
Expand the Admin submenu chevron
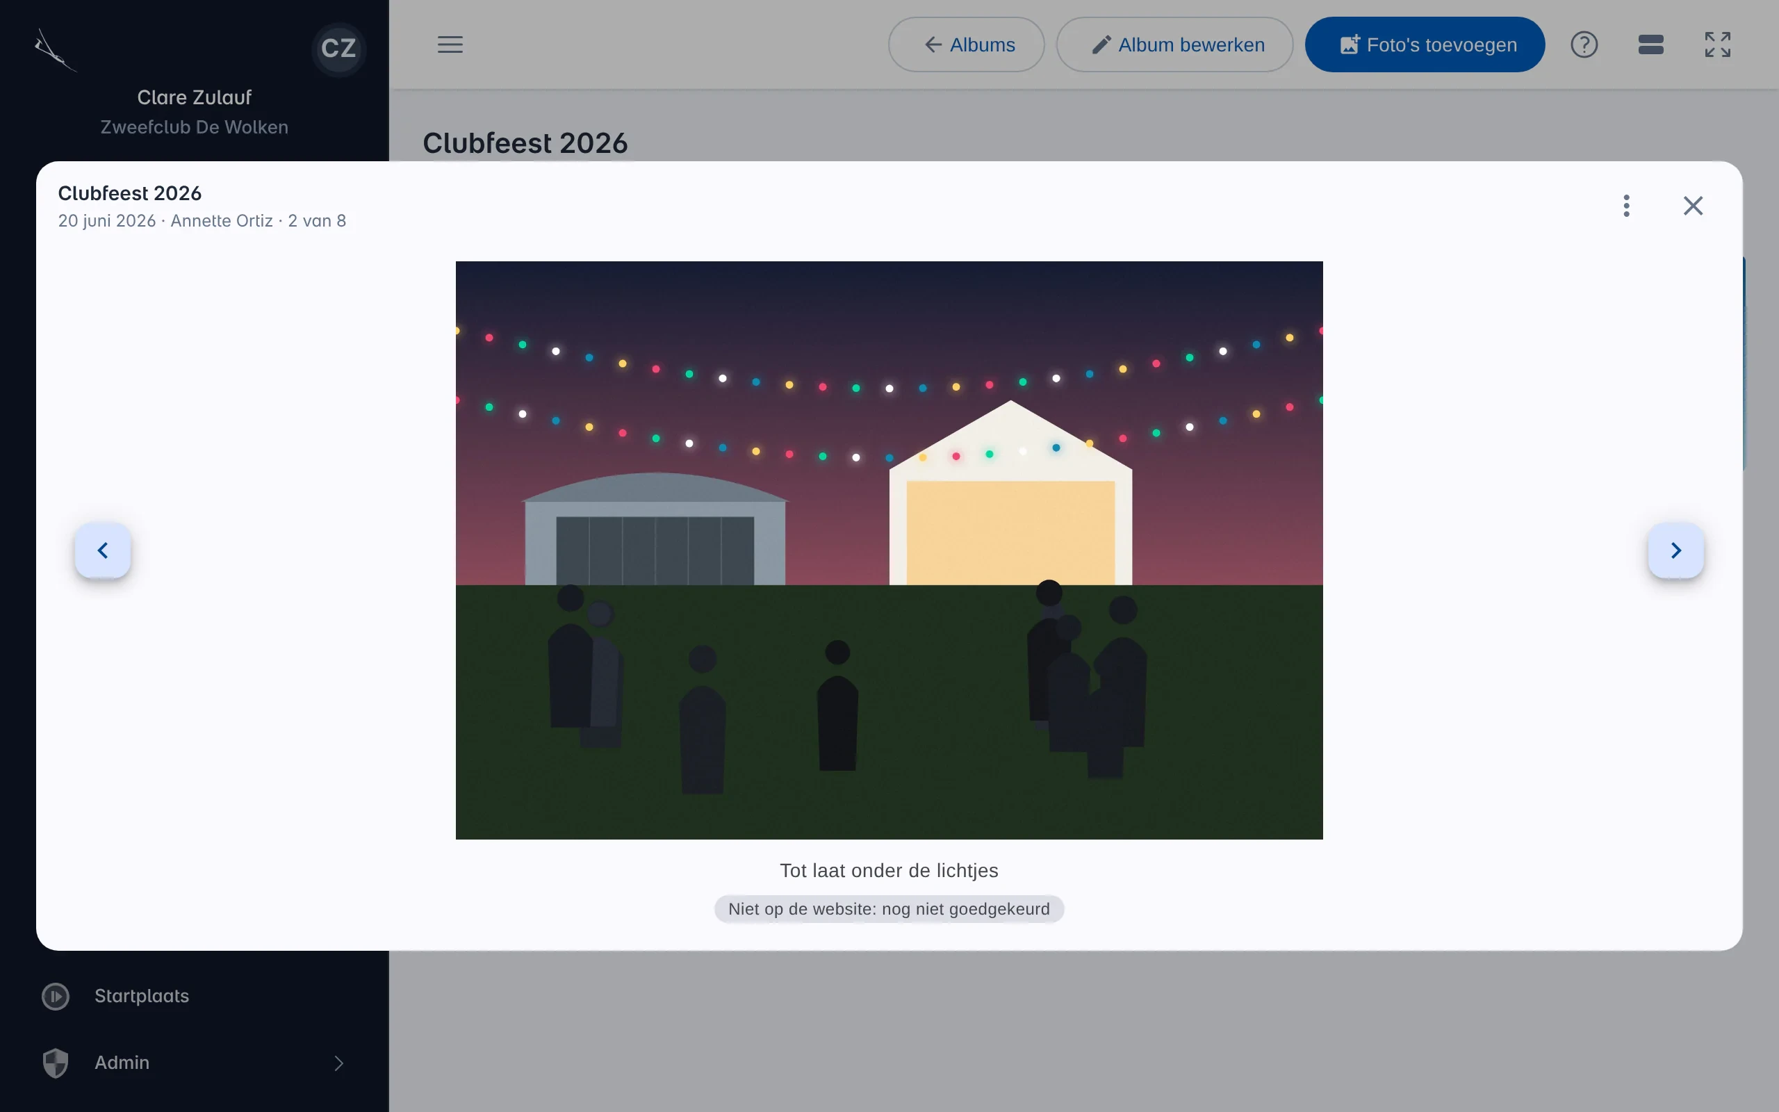[x=339, y=1063]
